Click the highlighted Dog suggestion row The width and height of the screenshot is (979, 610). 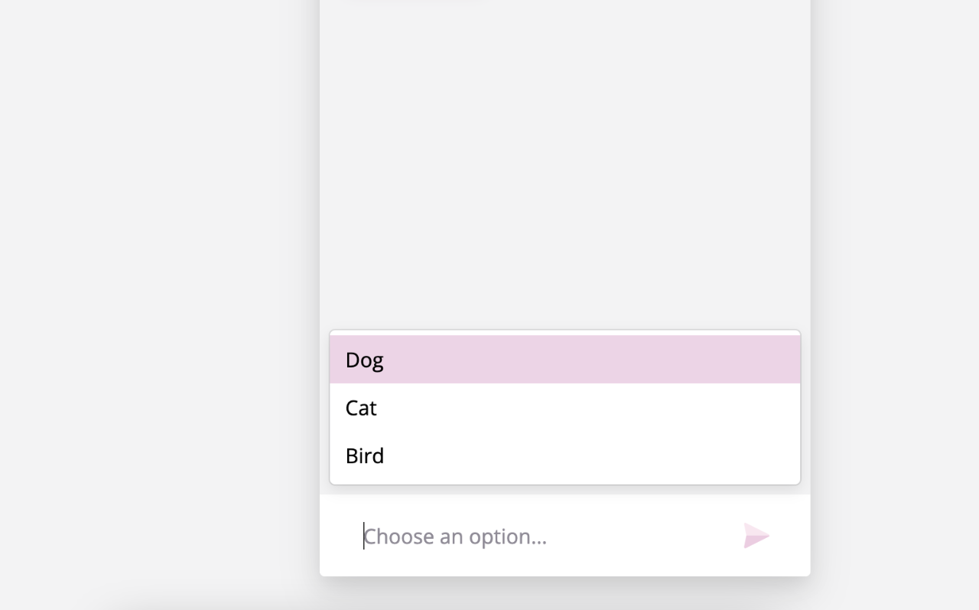point(565,360)
